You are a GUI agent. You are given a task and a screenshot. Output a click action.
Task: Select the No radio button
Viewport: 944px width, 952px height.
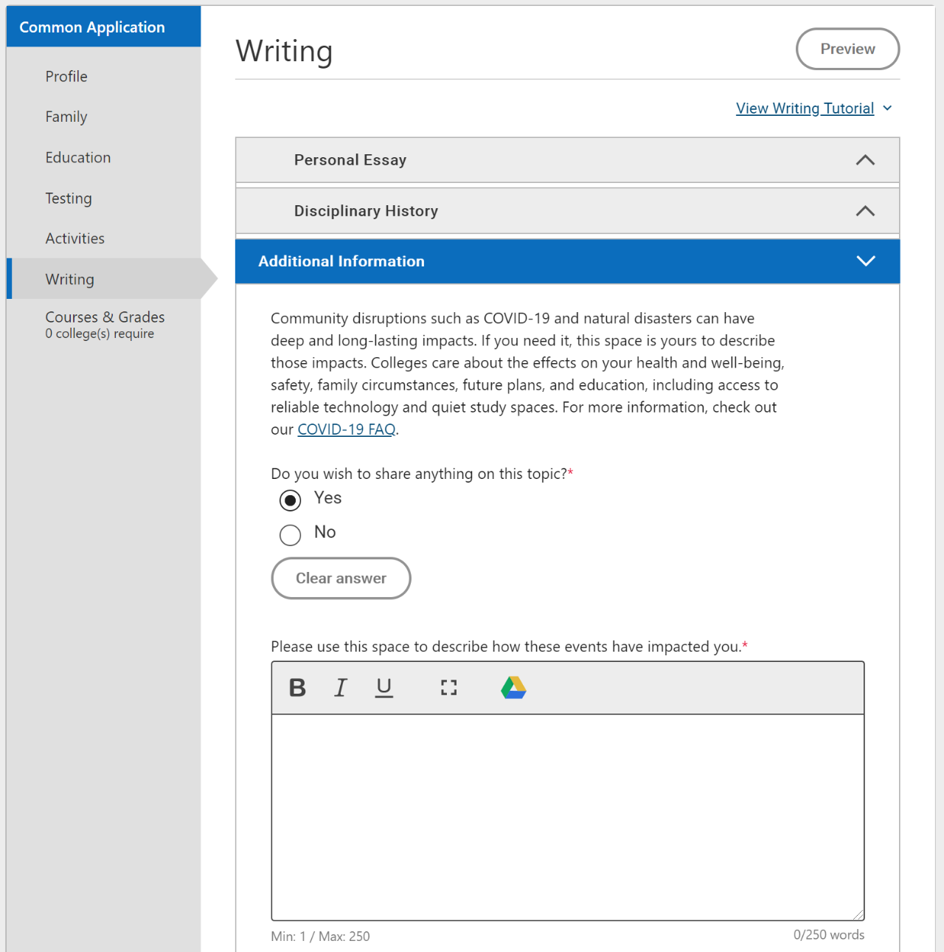pos(291,534)
